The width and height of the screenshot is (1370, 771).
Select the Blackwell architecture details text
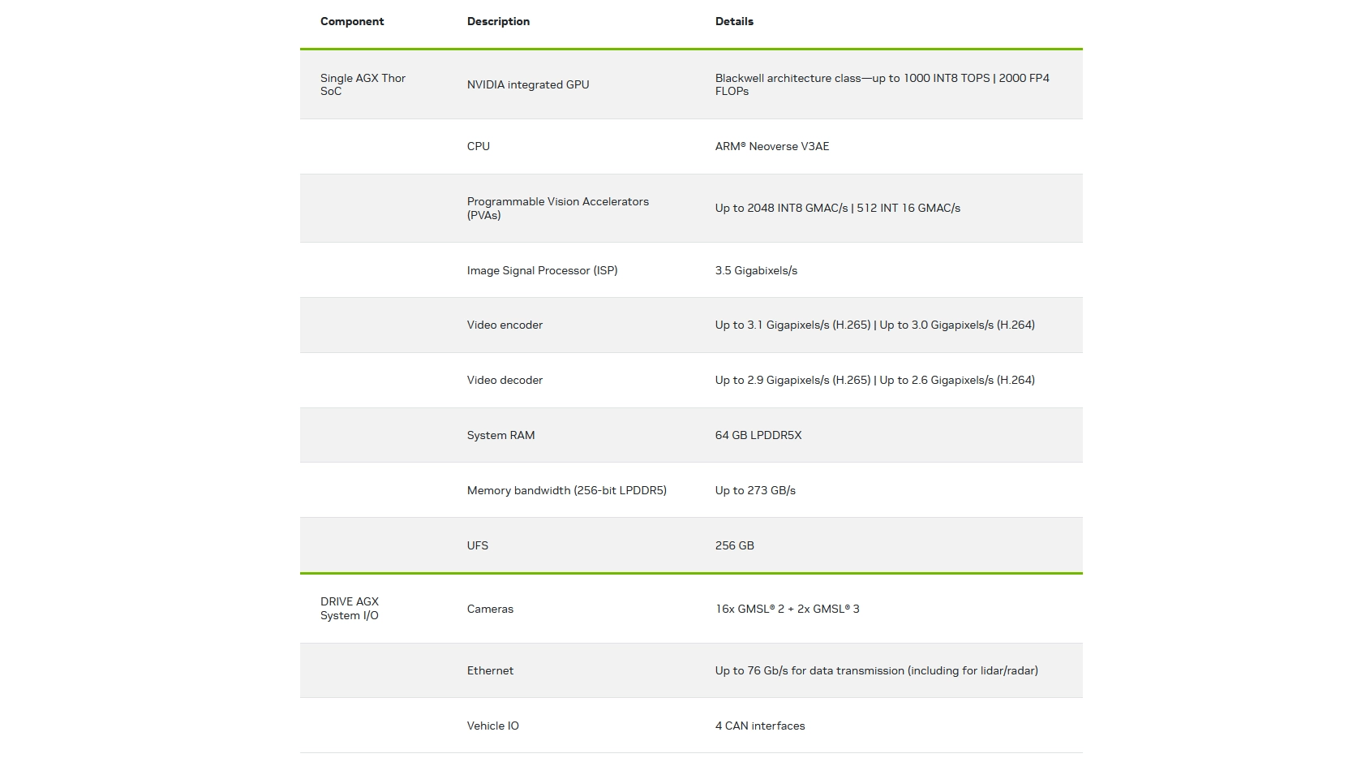click(882, 84)
